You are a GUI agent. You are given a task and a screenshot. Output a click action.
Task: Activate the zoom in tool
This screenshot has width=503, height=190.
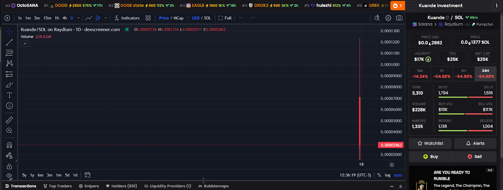pyautogui.click(x=9, y=131)
